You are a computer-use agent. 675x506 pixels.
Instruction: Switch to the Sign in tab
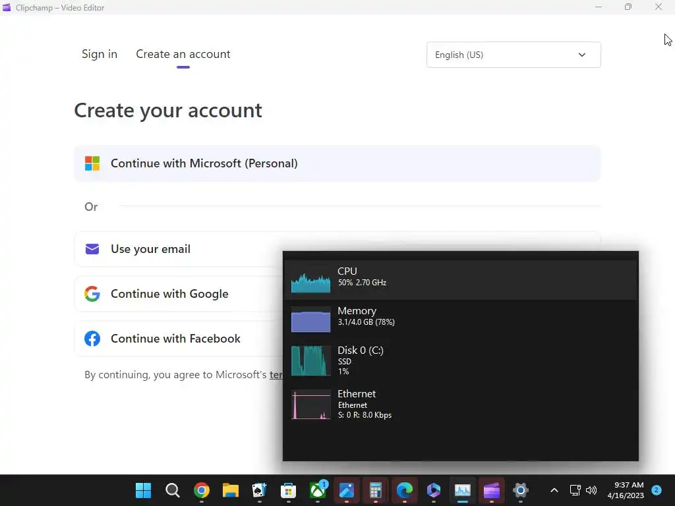[x=100, y=54]
